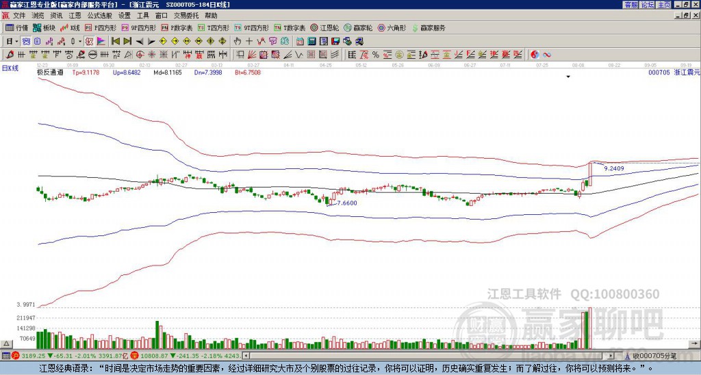Open the 工具 menu
The image size is (701, 375).
coord(142,16)
